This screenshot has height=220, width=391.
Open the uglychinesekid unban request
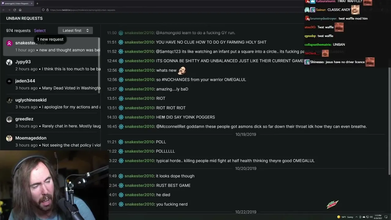[51, 103]
